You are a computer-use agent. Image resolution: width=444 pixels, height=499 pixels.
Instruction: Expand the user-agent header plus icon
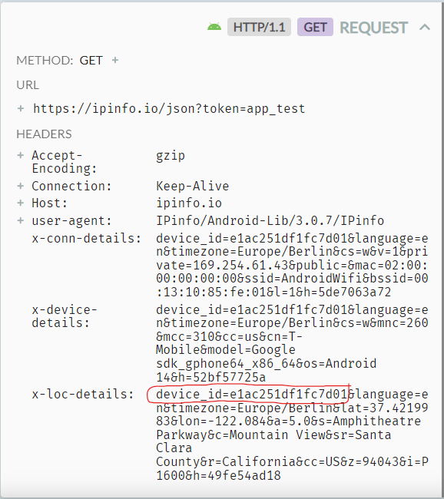pyautogui.click(x=21, y=220)
